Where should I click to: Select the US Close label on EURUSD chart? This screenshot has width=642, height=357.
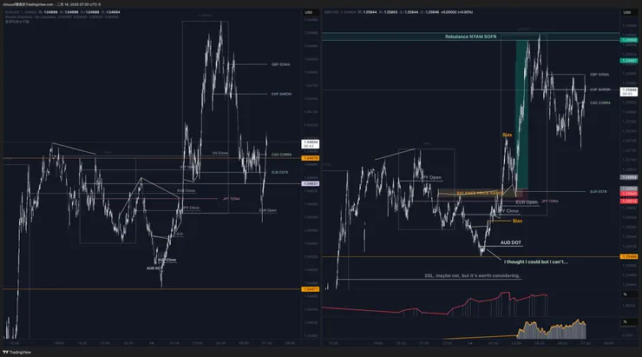[219, 153]
